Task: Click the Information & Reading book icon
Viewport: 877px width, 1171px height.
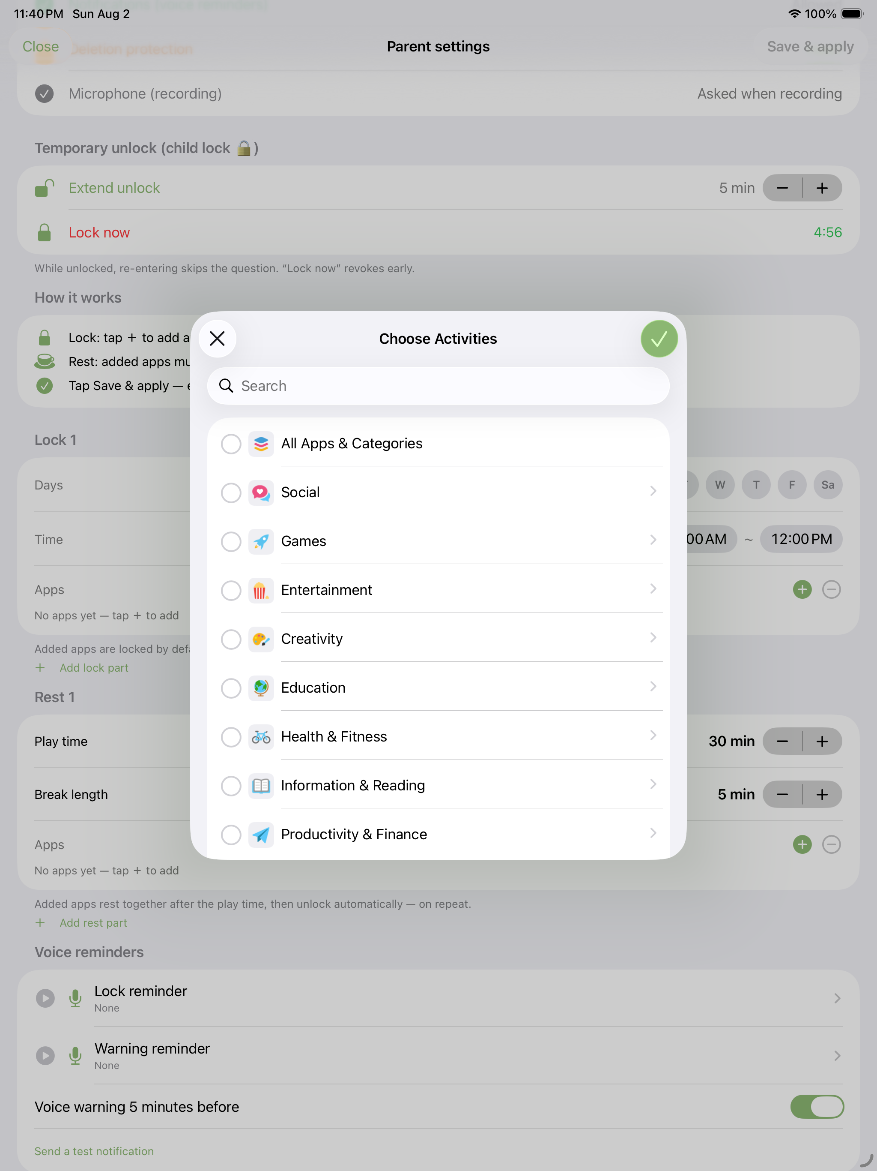Action: tap(261, 786)
